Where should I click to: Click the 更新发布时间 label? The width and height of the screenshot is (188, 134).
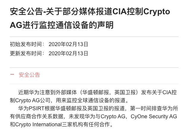pos(27,53)
